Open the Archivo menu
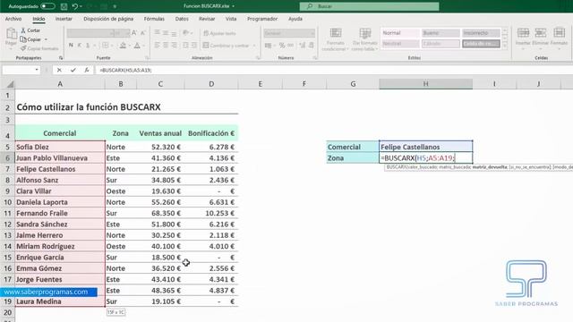This screenshot has width=573, height=322. tap(13, 19)
